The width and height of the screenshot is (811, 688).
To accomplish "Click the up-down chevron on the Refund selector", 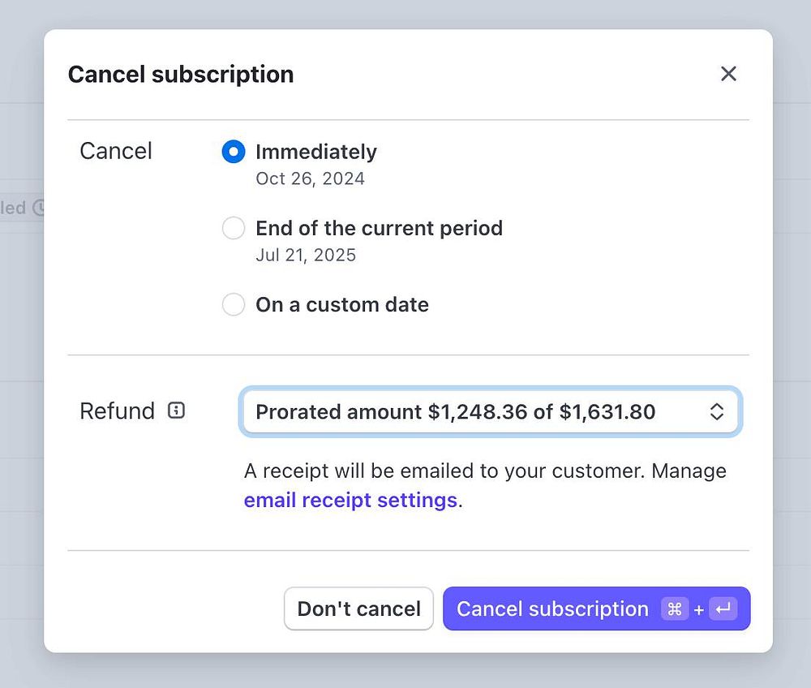I will click(x=716, y=412).
